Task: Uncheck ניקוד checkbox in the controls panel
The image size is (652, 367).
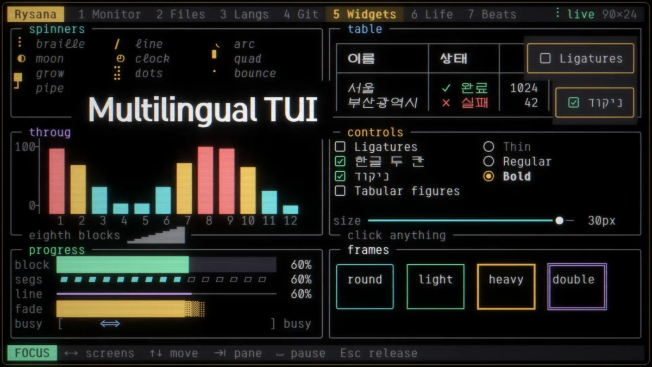Action: 340,176
